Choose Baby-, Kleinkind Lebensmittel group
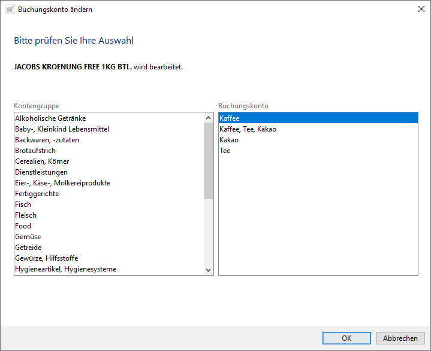Image resolution: width=431 pixels, height=351 pixels. (62, 129)
